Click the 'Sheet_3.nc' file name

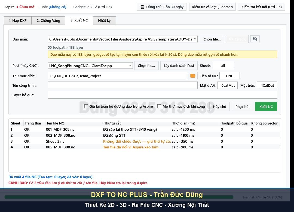coord(55,141)
